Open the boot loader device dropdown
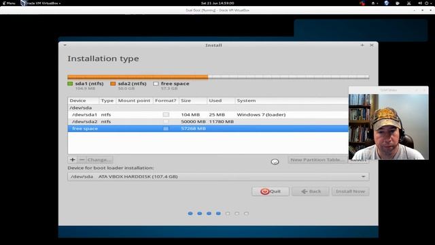 coord(218,177)
